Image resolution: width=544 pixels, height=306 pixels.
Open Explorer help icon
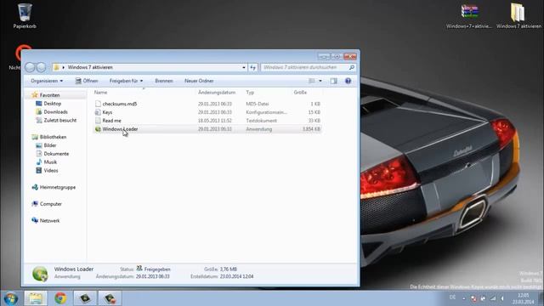(x=348, y=81)
